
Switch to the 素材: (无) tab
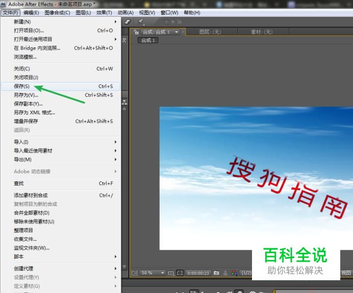pyautogui.click(x=262, y=32)
